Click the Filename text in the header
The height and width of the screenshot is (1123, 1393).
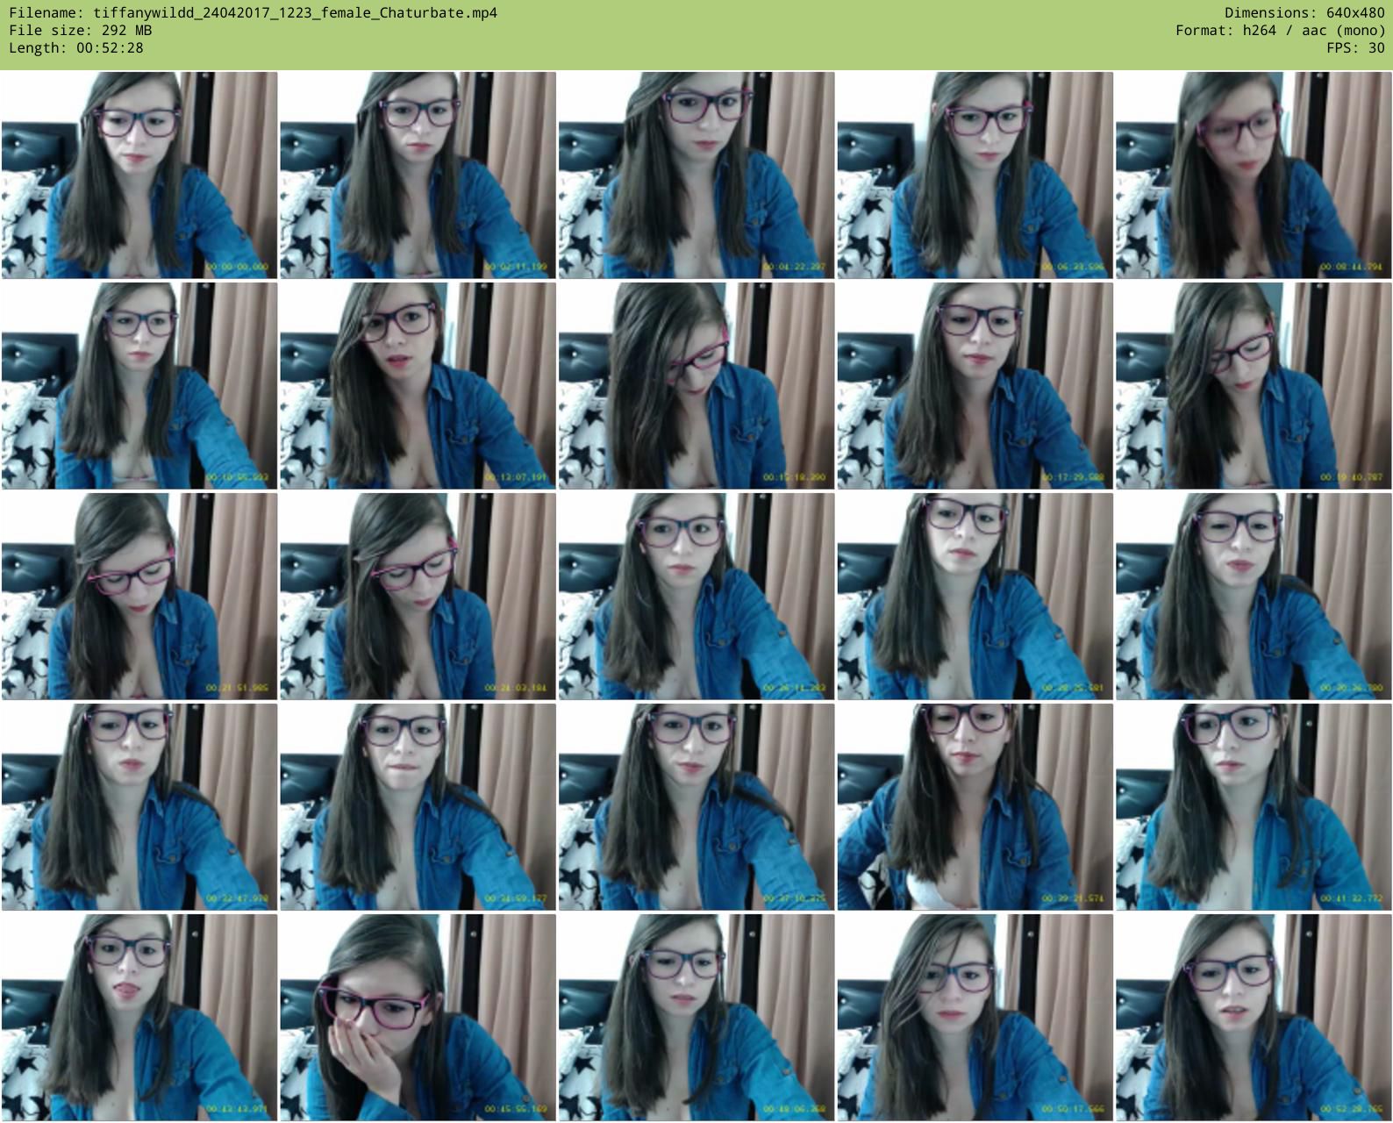coord(253,13)
